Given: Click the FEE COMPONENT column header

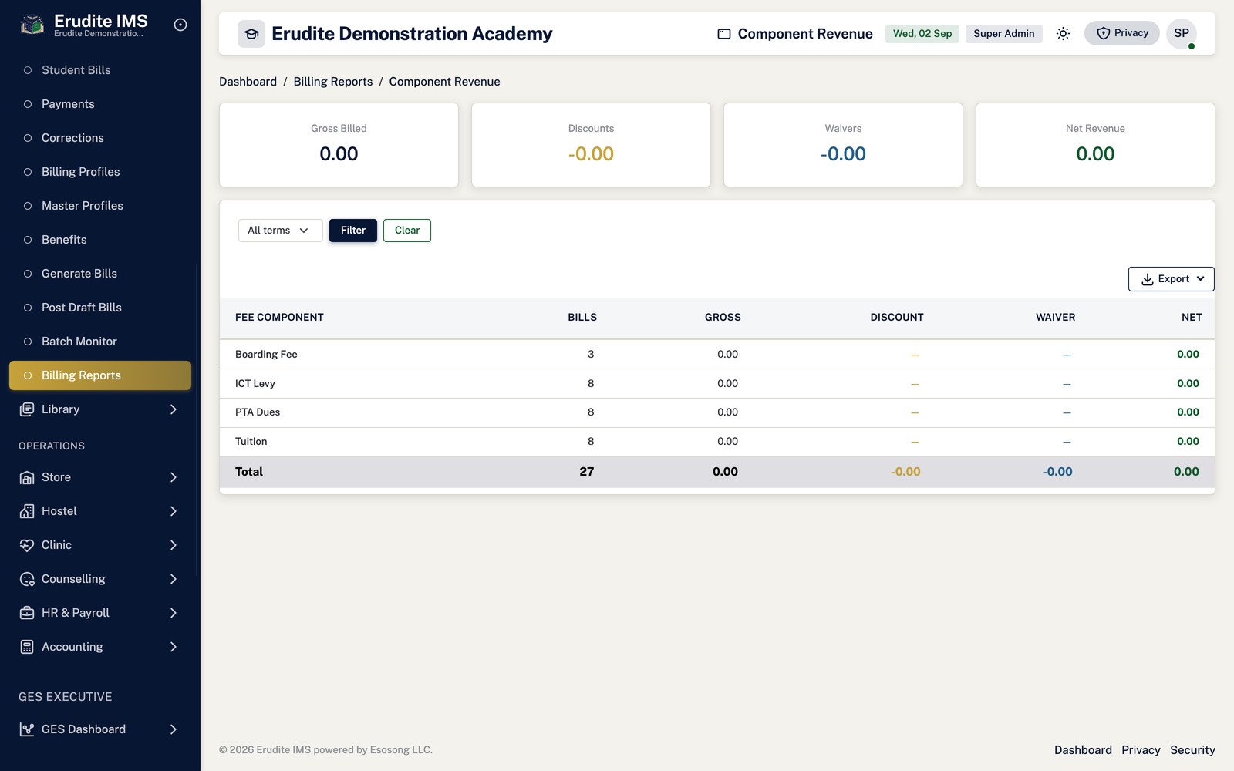Looking at the screenshot, I should pos(279,318).
